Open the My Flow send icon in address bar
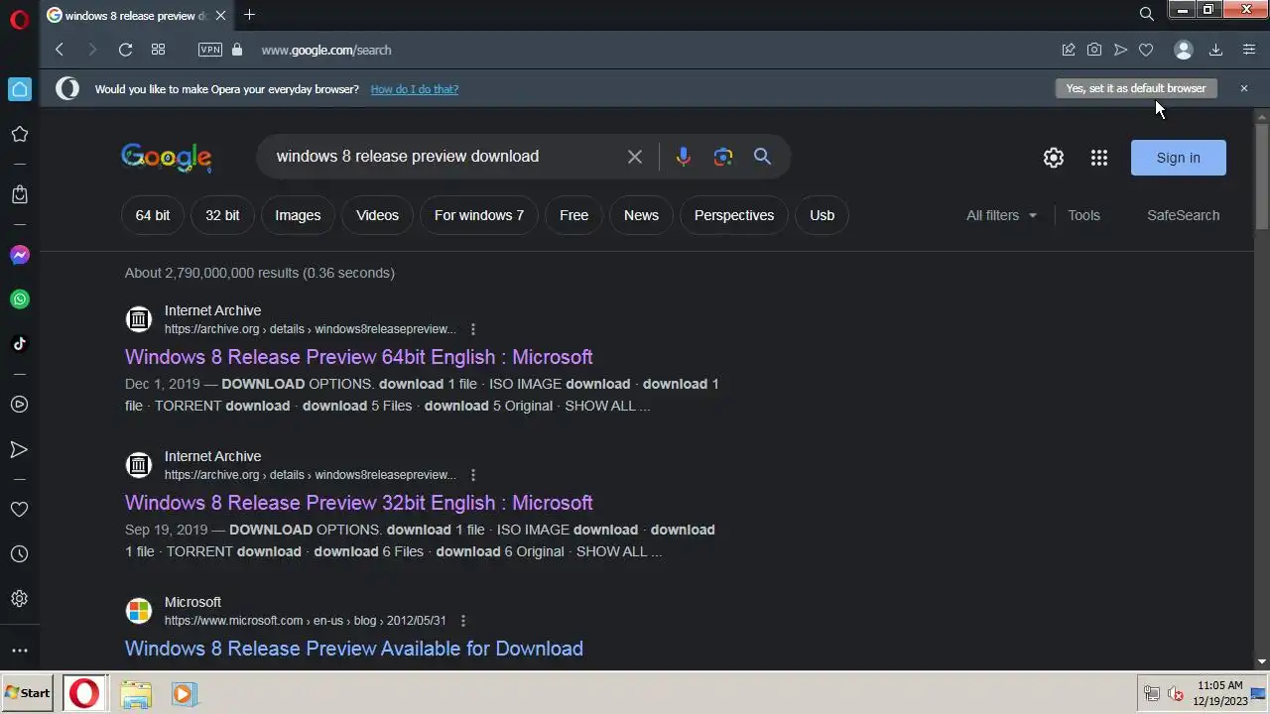Viewport: 1270px width, 714px height. tap(1120, 50)
